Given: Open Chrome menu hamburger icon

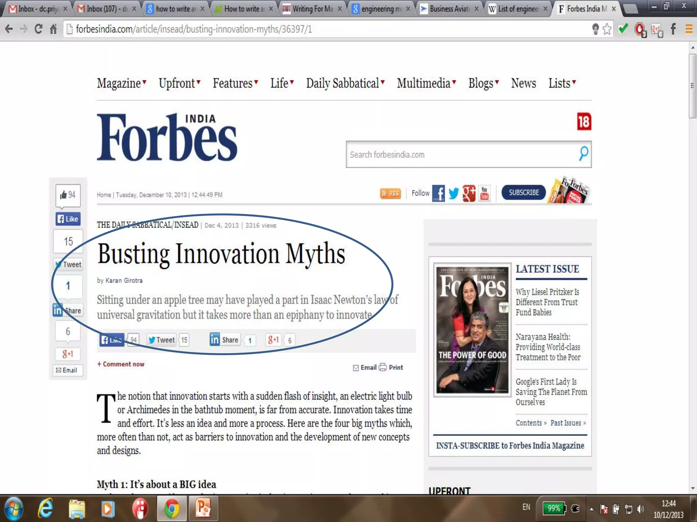Looking at the screenshot, I should point(689,29).
